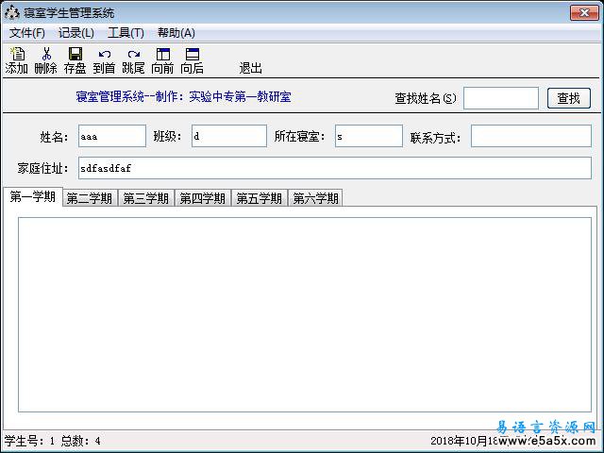604x453 pixels.
Task: Open the 第六学期 tab
Action: tap(316, 198)
